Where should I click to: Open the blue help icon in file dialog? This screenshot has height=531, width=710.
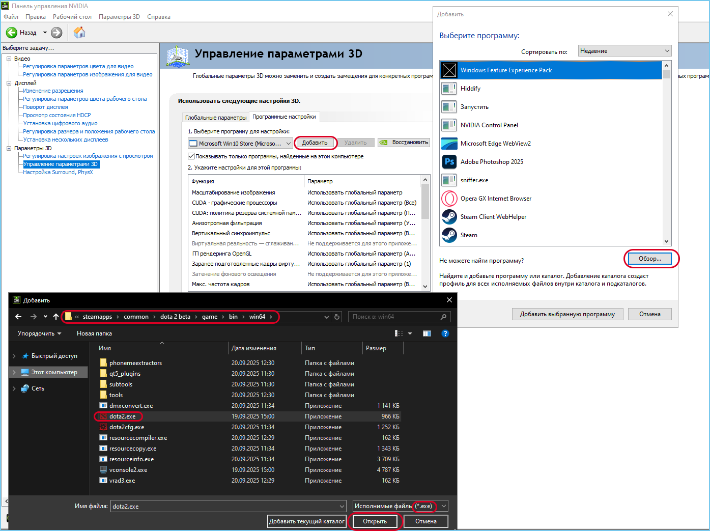[x=445, y=333]
